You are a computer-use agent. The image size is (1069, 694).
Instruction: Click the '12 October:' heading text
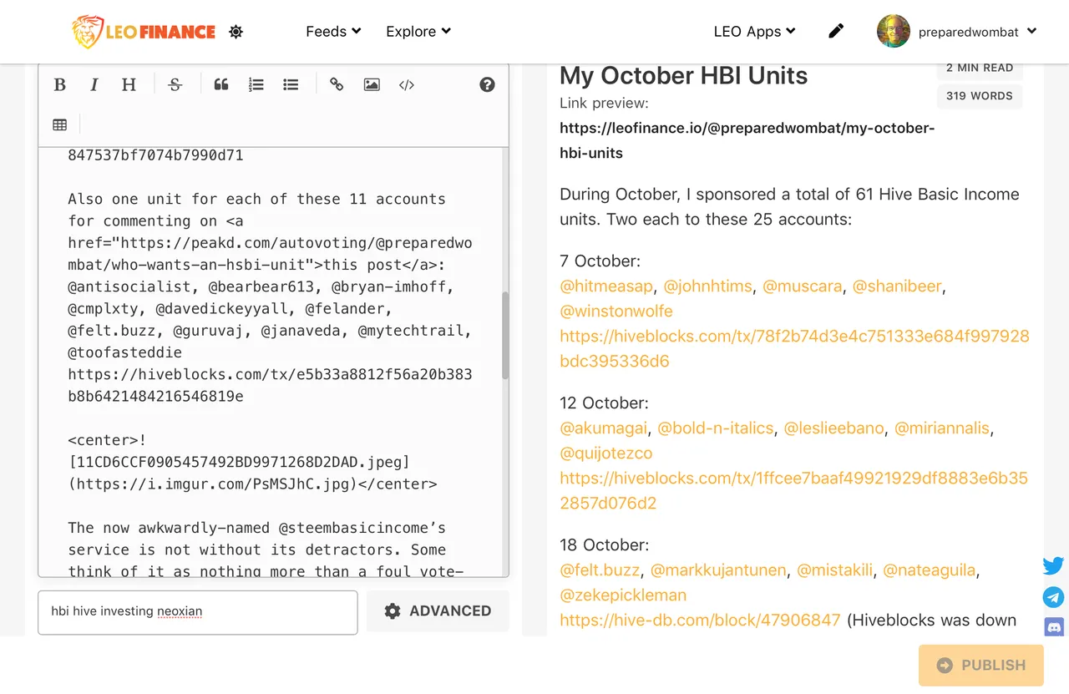point(604,403)
